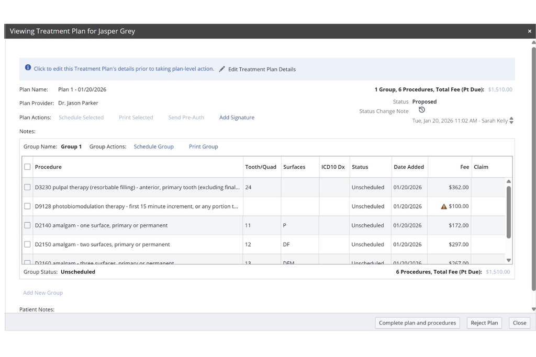Screen dimensions: 536x357
Task: Click the procedure table scrollbar thumb
Action: click(x=509, y=212)
